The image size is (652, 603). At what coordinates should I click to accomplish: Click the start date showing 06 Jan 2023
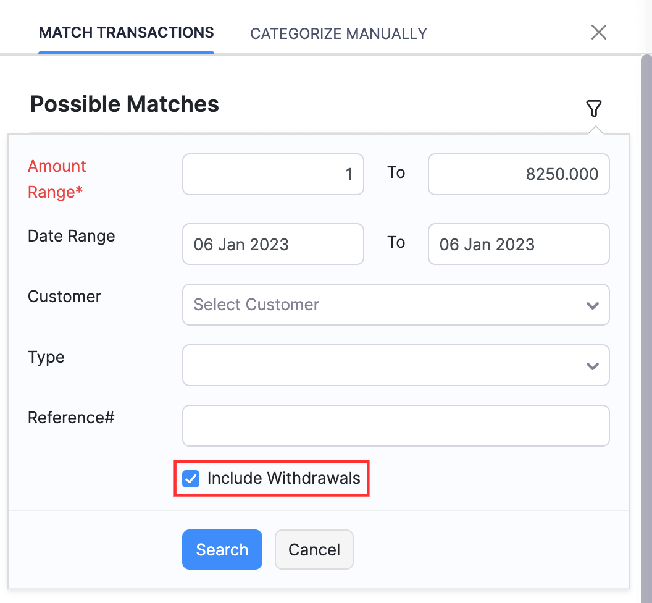click(272, 244)
